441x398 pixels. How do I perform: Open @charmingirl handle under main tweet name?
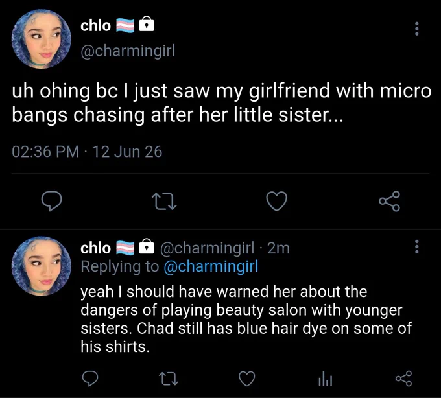(128, 51)
